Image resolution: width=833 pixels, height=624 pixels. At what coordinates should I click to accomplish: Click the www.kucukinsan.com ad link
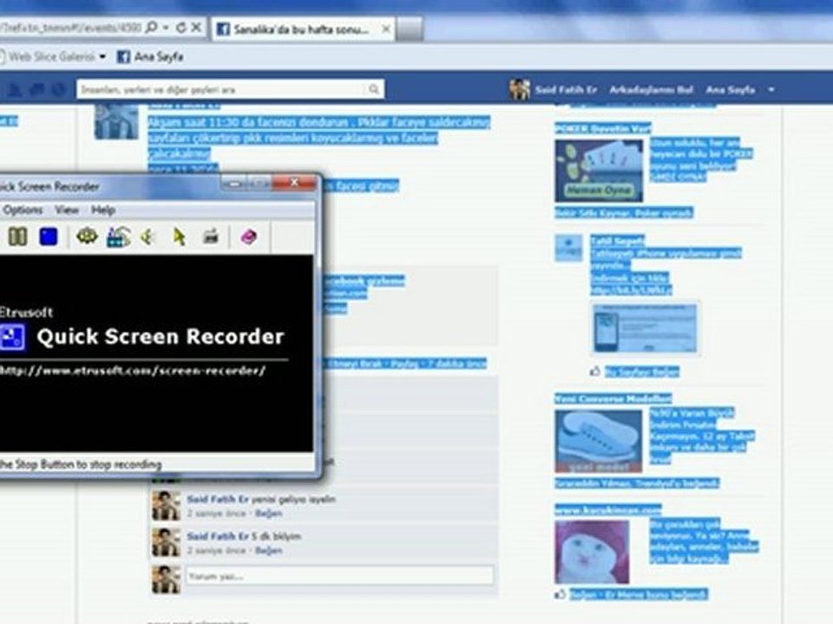(607, 510)
